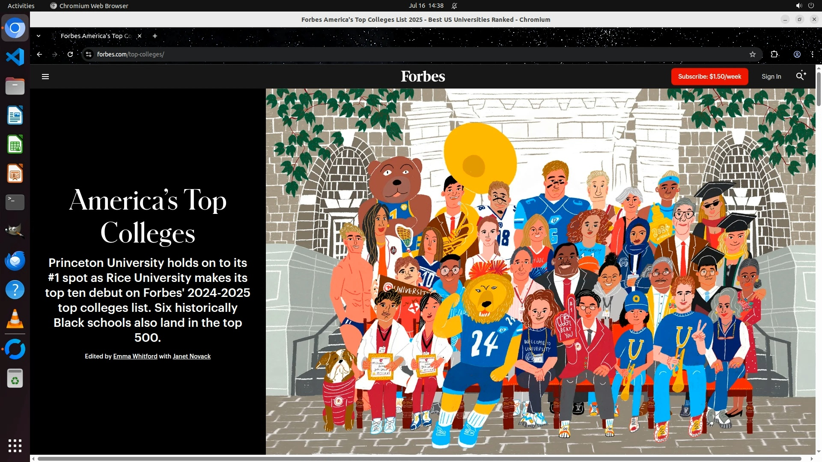Screen dimensions: 822x462
Task: Click the horizontal scrollbar at page bottom
Action: point(420,459)
